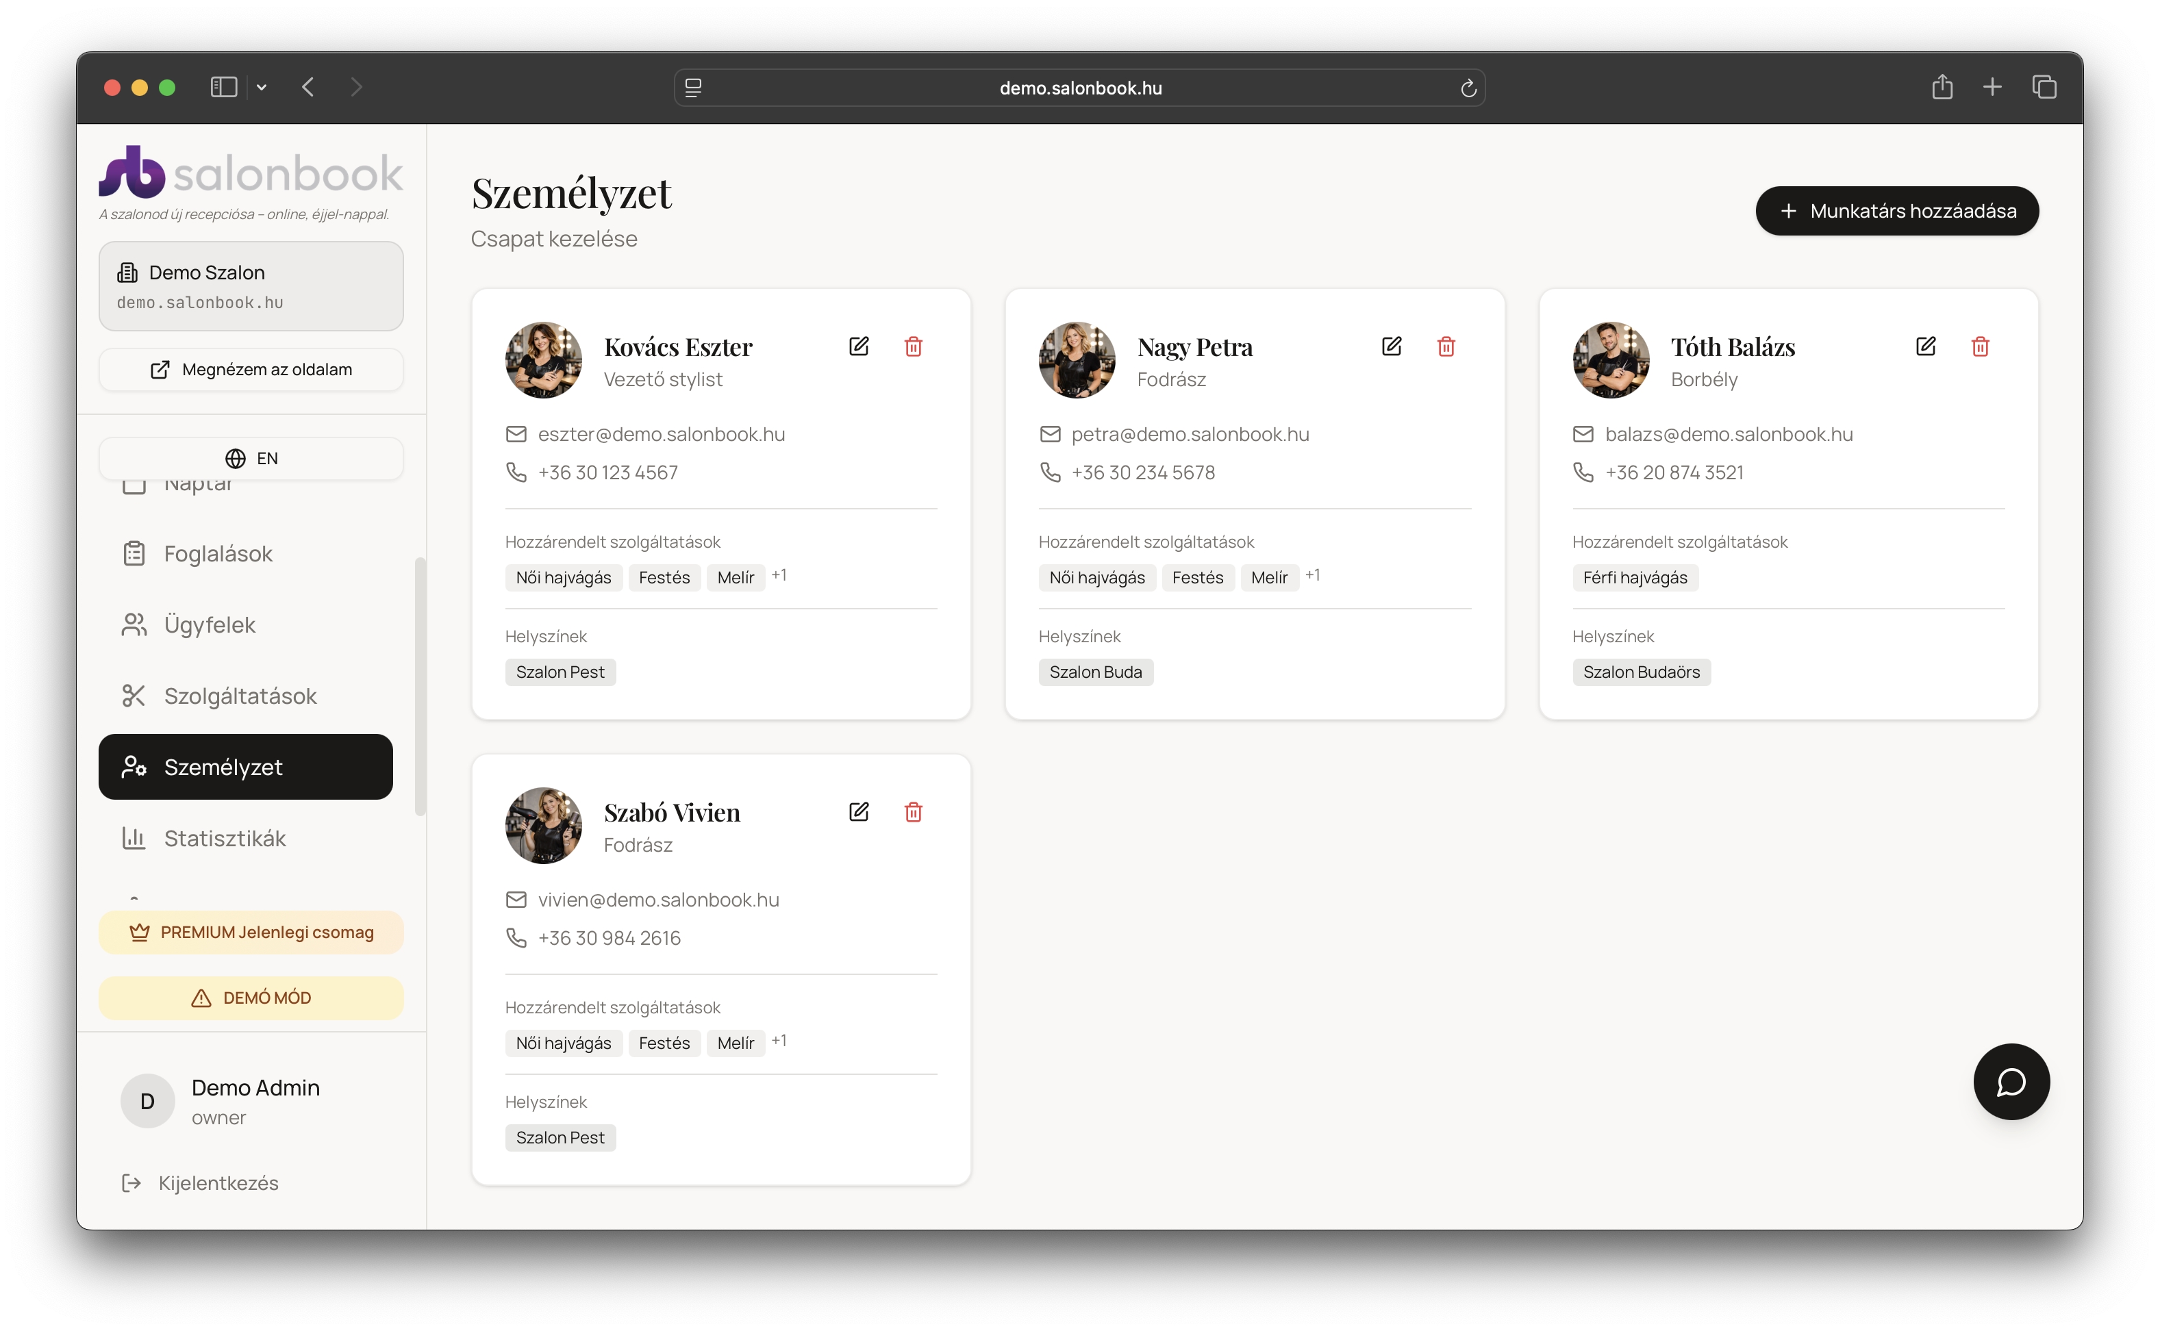Click Tóth Balázs's email envelope icon

coord(1583,434)
